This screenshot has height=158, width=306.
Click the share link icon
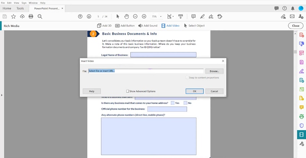pos(283,16)
